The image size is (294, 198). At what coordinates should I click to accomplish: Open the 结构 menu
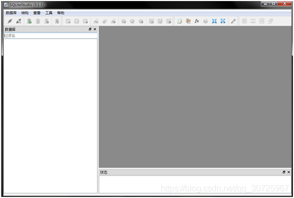point(25,13)
